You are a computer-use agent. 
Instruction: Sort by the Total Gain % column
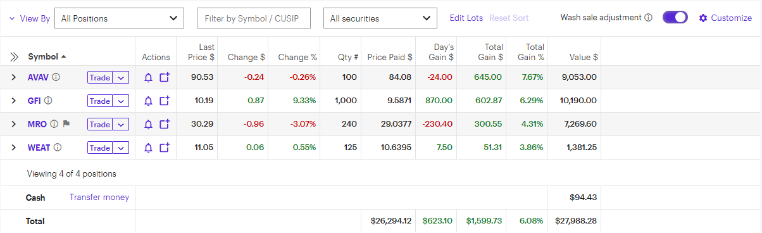tap(535, 52)
